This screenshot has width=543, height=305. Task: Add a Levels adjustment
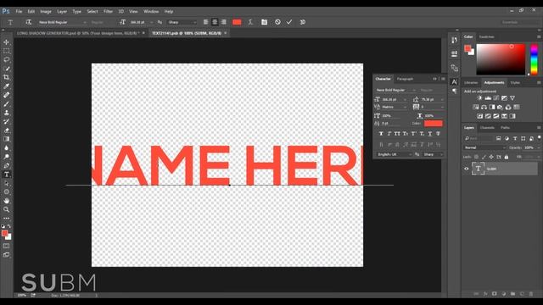488,98
